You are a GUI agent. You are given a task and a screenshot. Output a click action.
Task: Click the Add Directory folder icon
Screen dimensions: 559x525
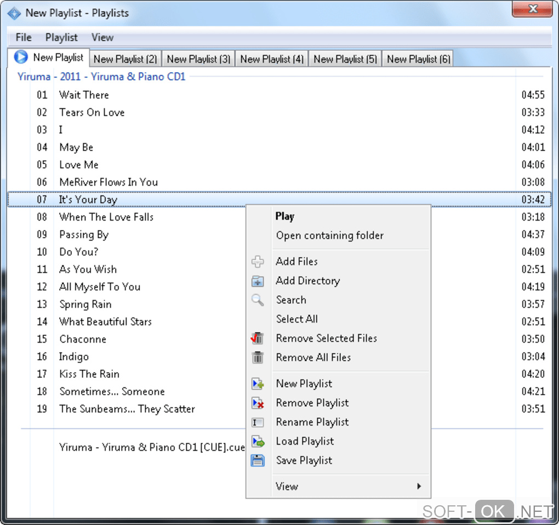click(x=258, y=281)
